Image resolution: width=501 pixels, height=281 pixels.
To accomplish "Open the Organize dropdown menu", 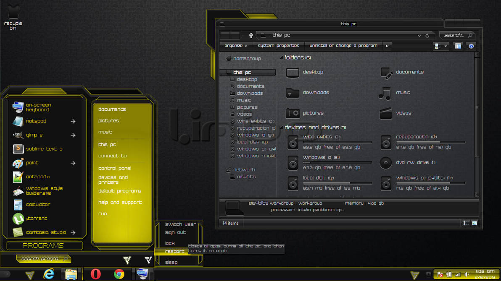I will 235,46.
